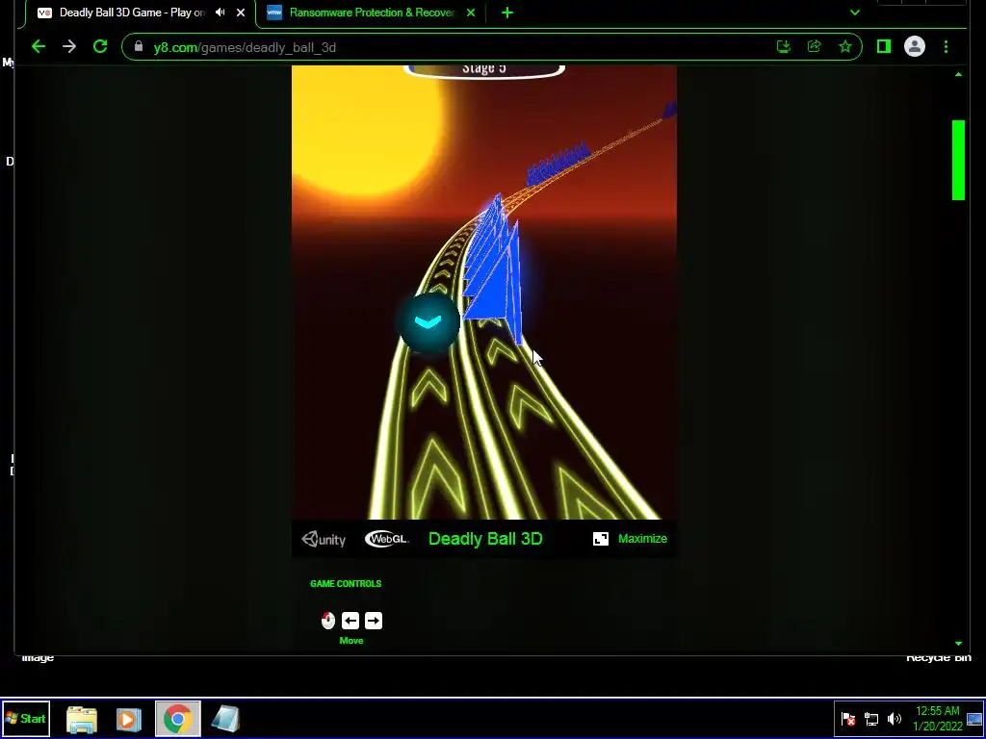The width and height of the screenshot is (986, 739).
Task: Click the Unity logo below the game
Action: point(324,539)
